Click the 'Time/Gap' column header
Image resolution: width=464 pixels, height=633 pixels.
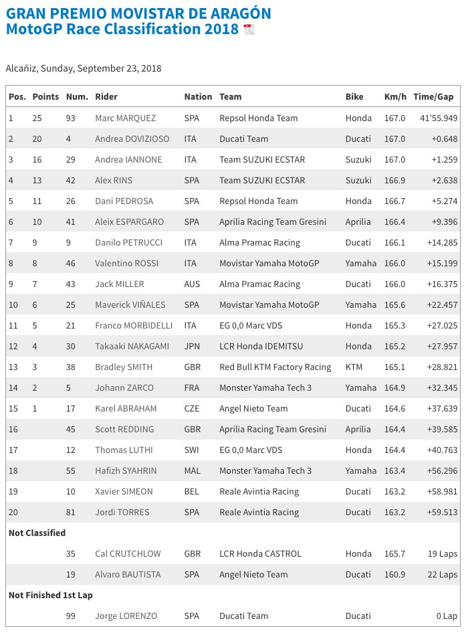point(433,96)
